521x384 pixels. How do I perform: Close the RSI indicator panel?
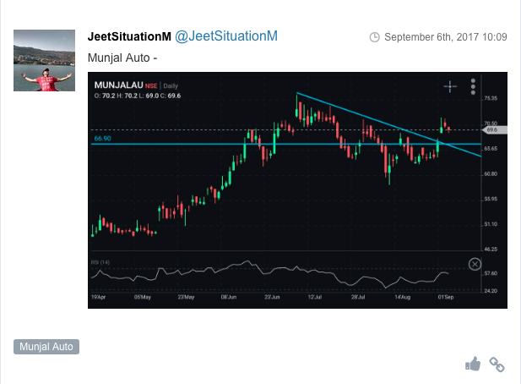click(x=475, y=264)
